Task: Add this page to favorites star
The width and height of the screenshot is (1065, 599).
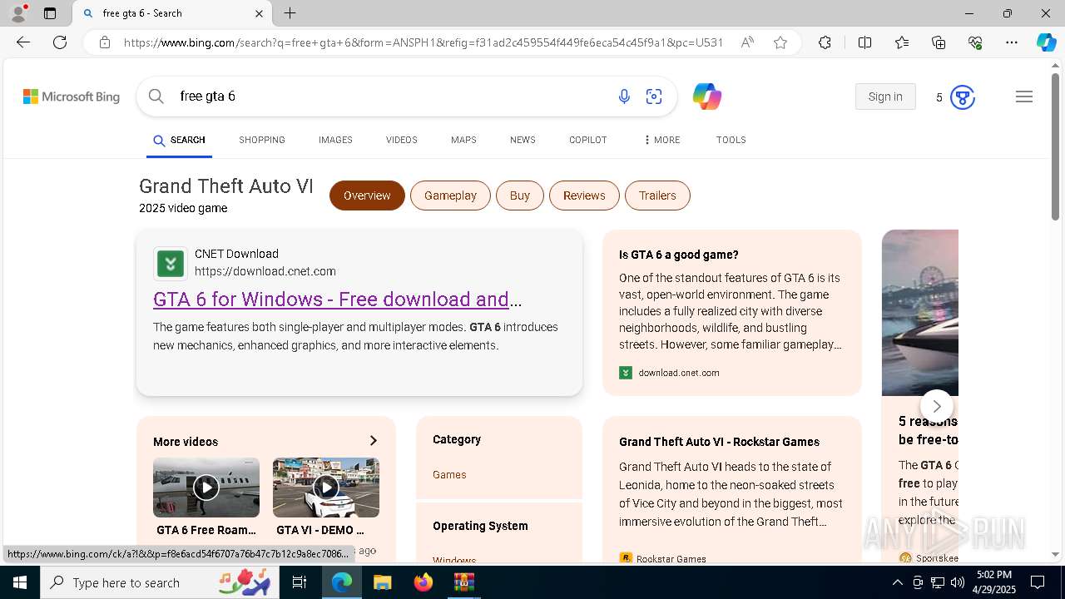Action: [x=780, y=42]
